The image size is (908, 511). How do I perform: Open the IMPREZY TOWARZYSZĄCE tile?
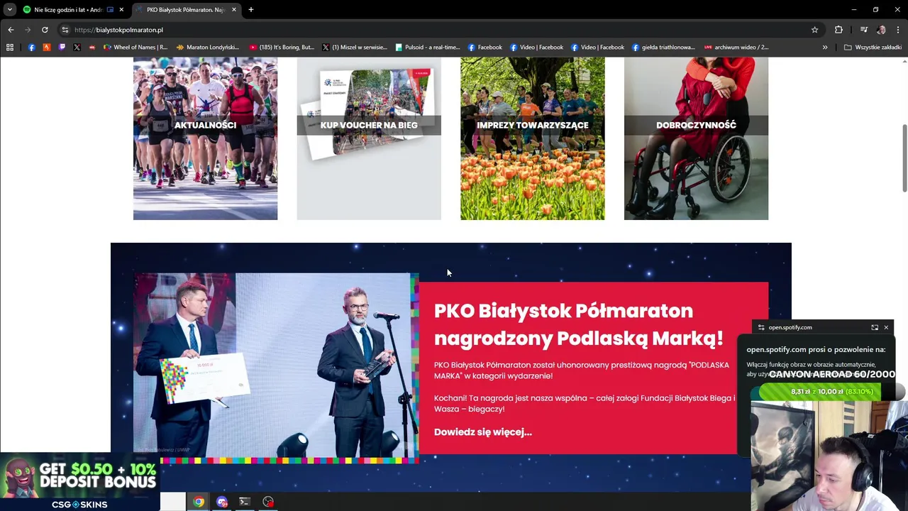(533, 138)
